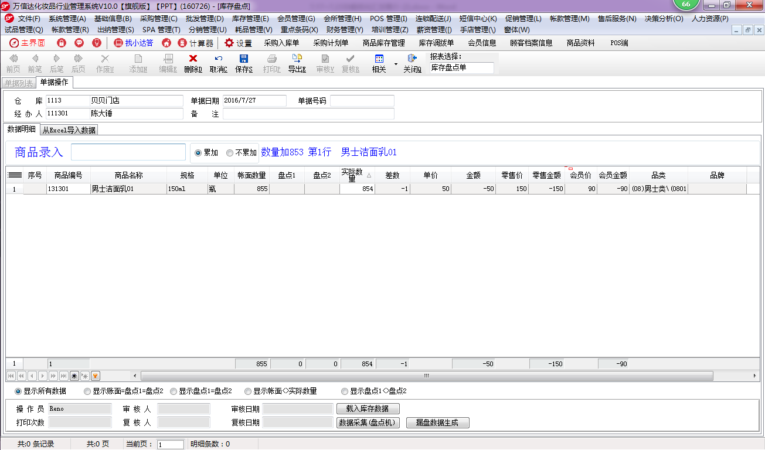This screenshot has height=450, width=765.
Task: Open 采购入库单 shortcut
Action: 281,43
